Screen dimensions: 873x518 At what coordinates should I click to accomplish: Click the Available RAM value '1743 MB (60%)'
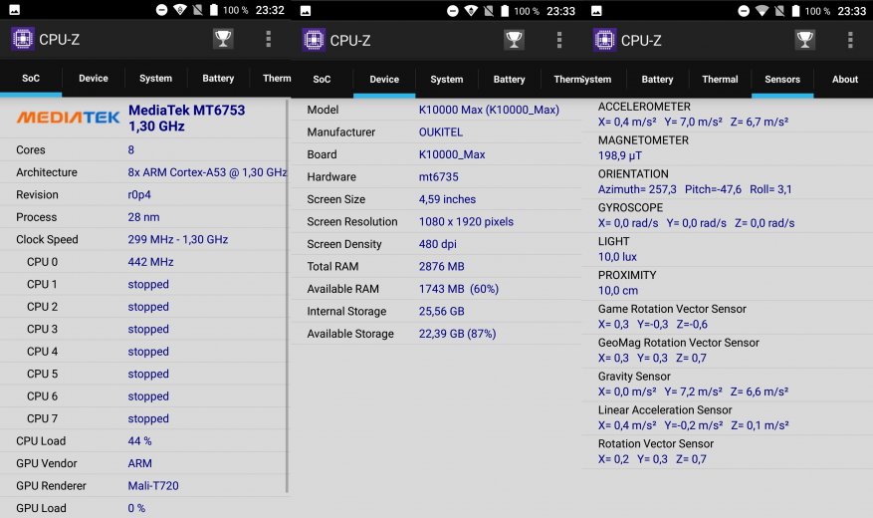click(458, 289)
